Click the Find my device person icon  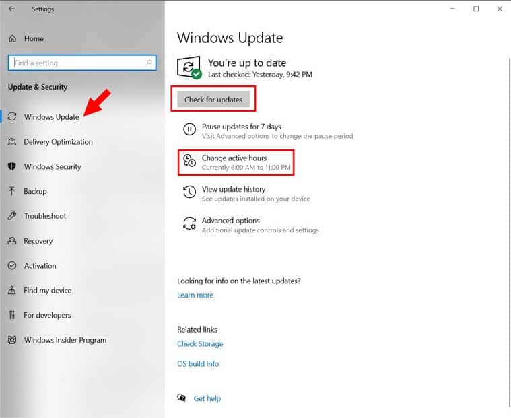point(12,290)
